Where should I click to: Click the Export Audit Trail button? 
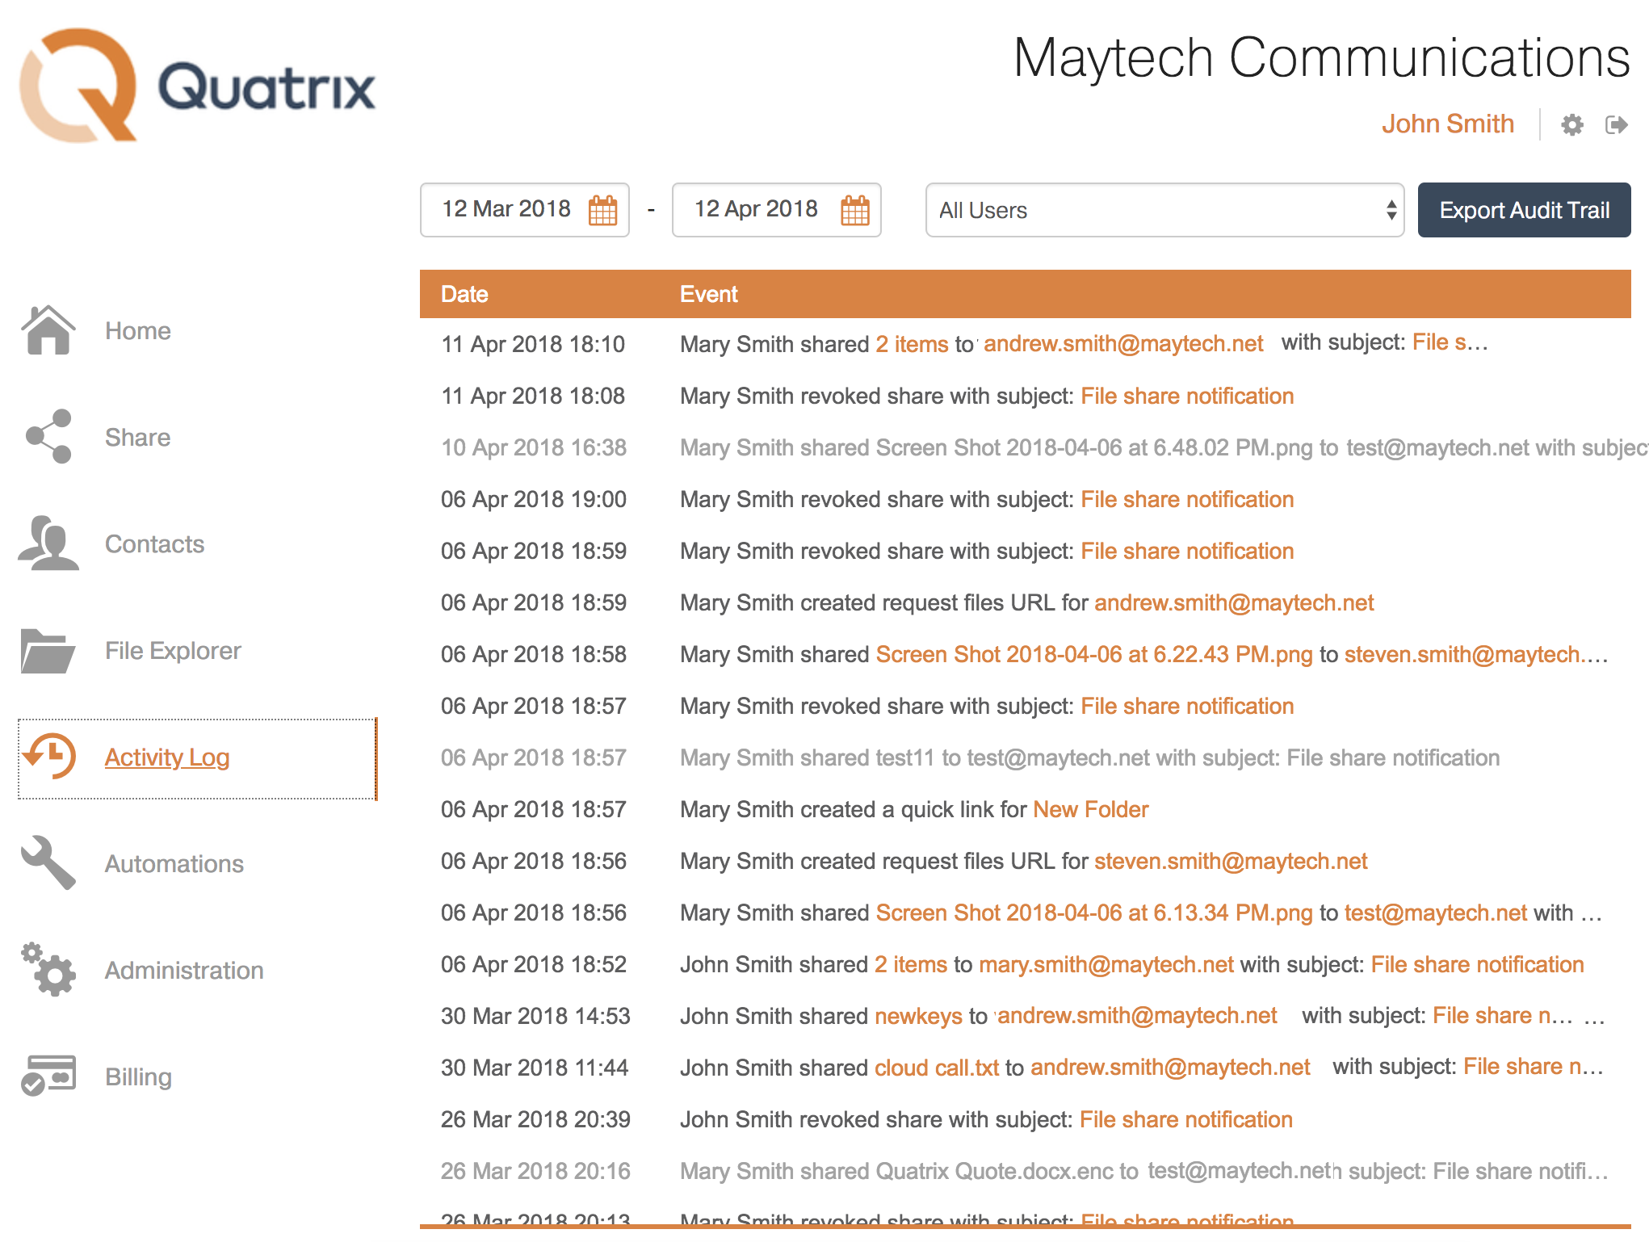click(x=1525, y=210)
